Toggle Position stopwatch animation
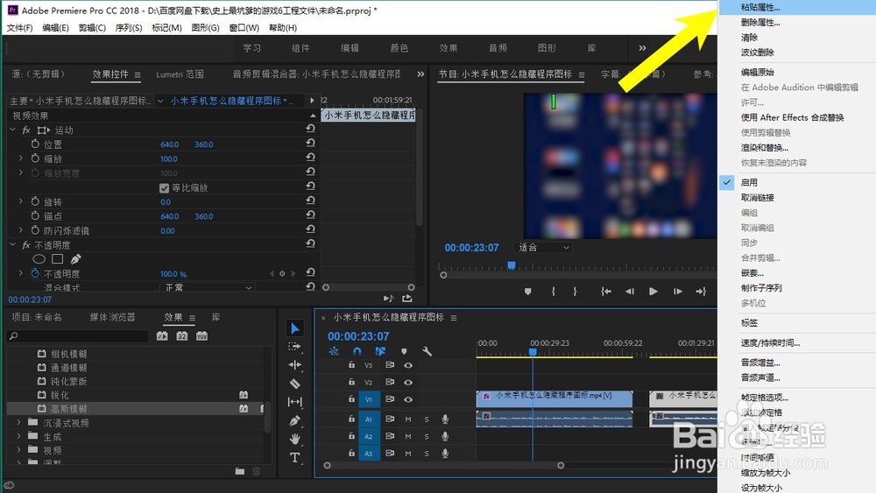The height and width of the screenshot is (493, 876). pyautogui.click(x=35, y=144)
